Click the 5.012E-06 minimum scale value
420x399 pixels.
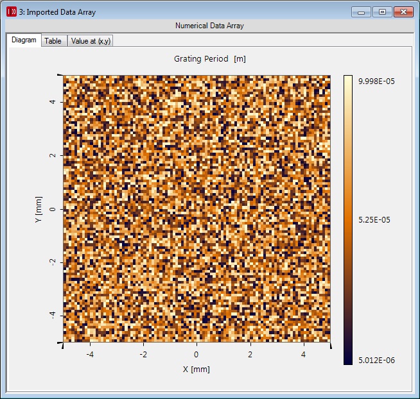click(376, 361)
